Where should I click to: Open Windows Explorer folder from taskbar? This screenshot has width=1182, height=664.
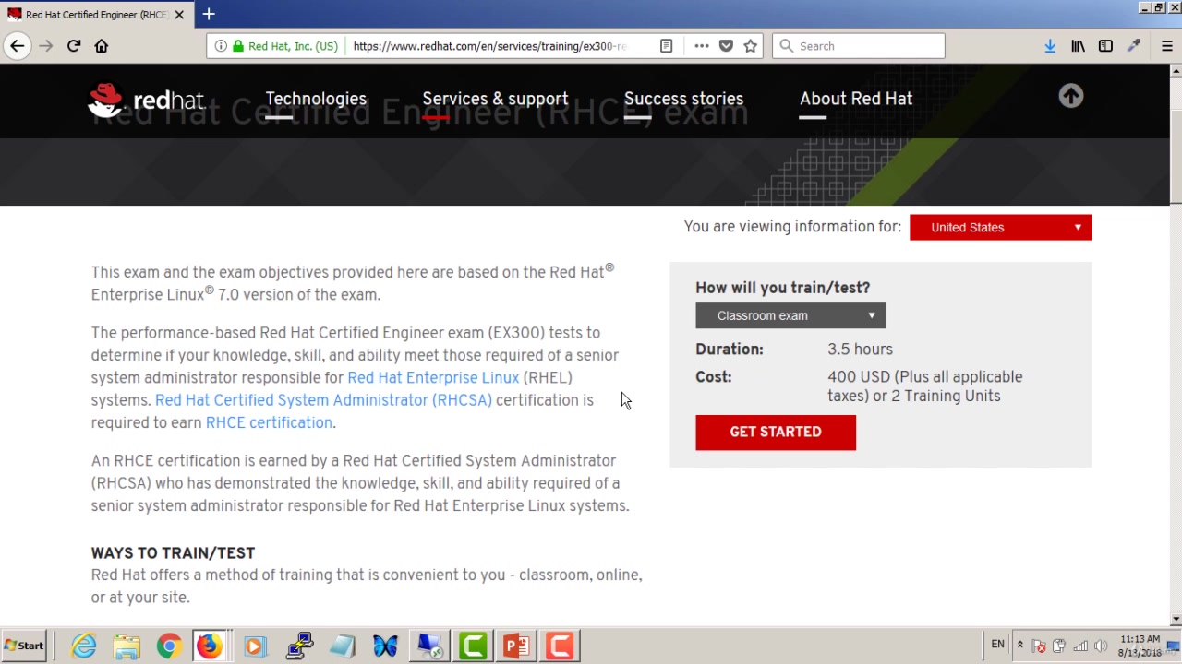[x=127, y=646]
